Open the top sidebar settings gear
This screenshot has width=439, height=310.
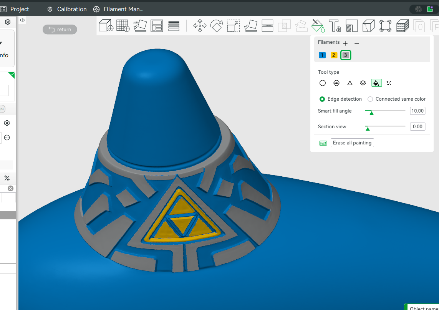(x=8, y=22)
